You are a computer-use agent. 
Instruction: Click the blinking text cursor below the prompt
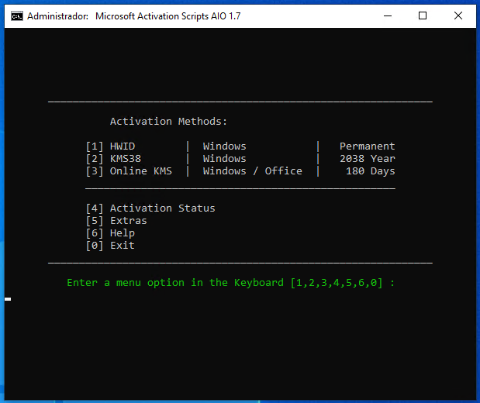click(8, 298)
